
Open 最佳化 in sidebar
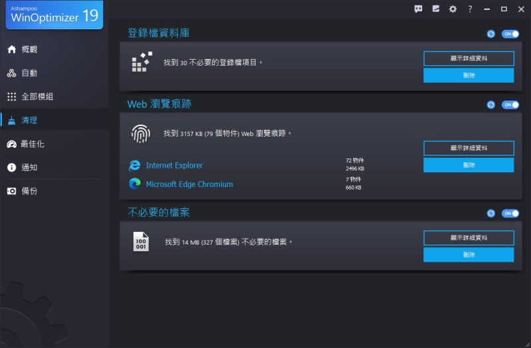click(x=54, y=144)
